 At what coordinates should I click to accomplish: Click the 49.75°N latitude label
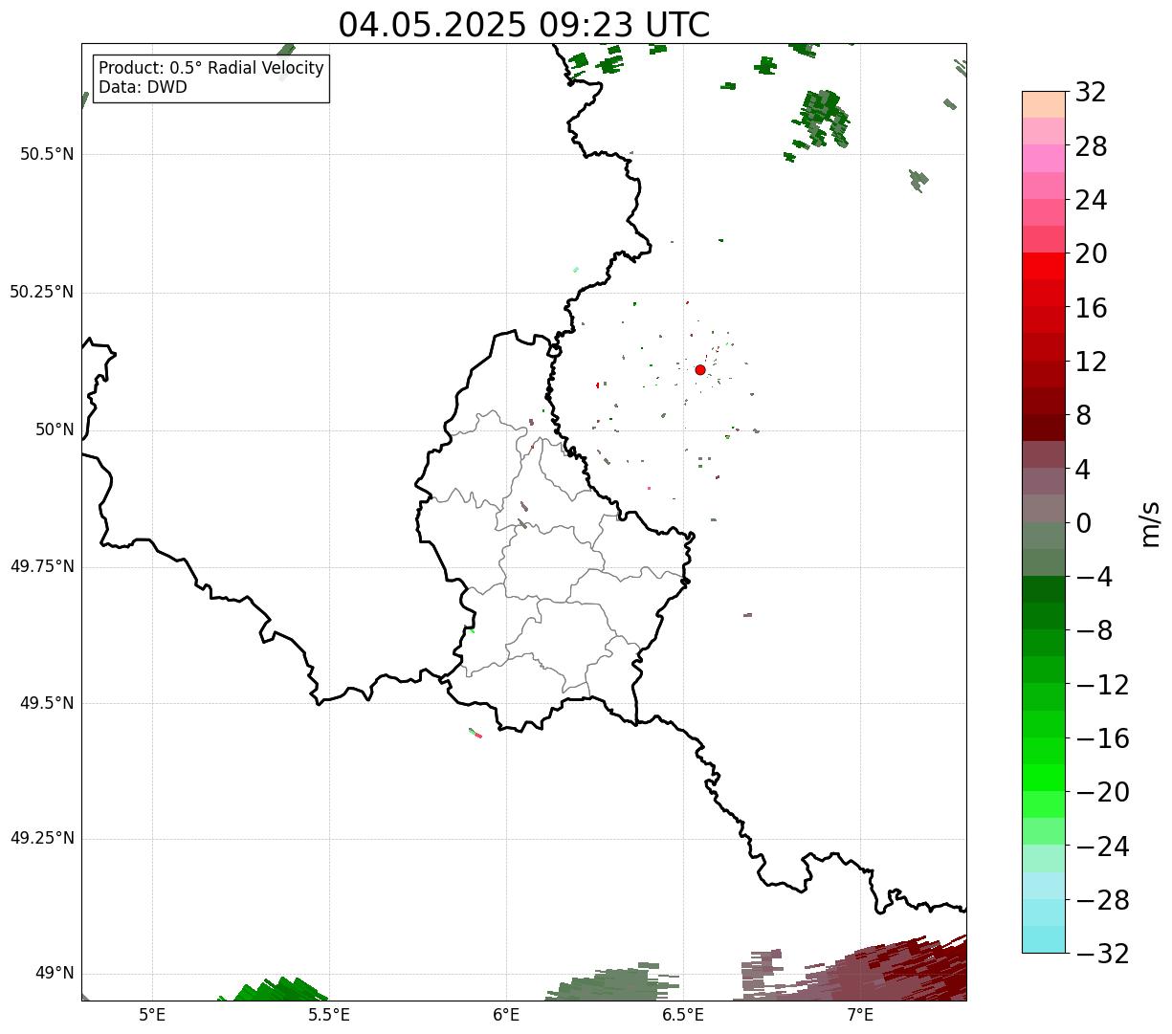point(41,566)
